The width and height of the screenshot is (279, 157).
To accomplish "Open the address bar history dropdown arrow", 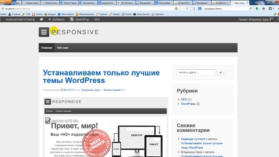I will click(184, 9).
